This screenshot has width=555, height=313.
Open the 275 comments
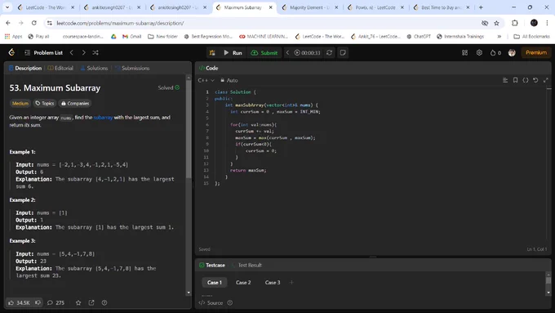click(x=55, y=302)
